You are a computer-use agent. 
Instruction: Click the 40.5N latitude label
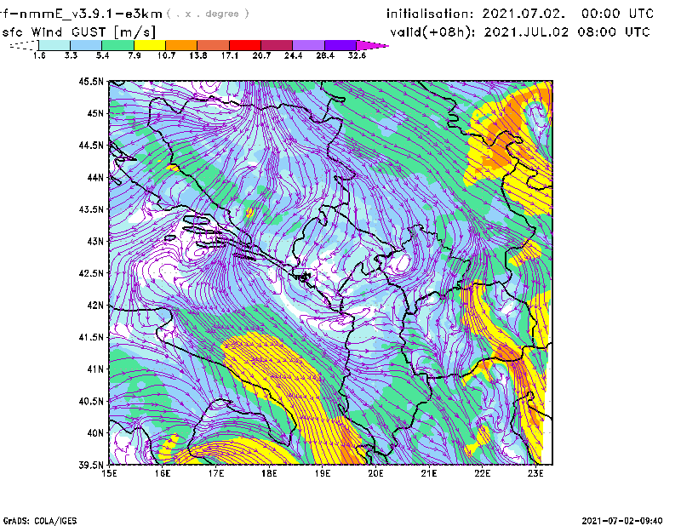91,401
